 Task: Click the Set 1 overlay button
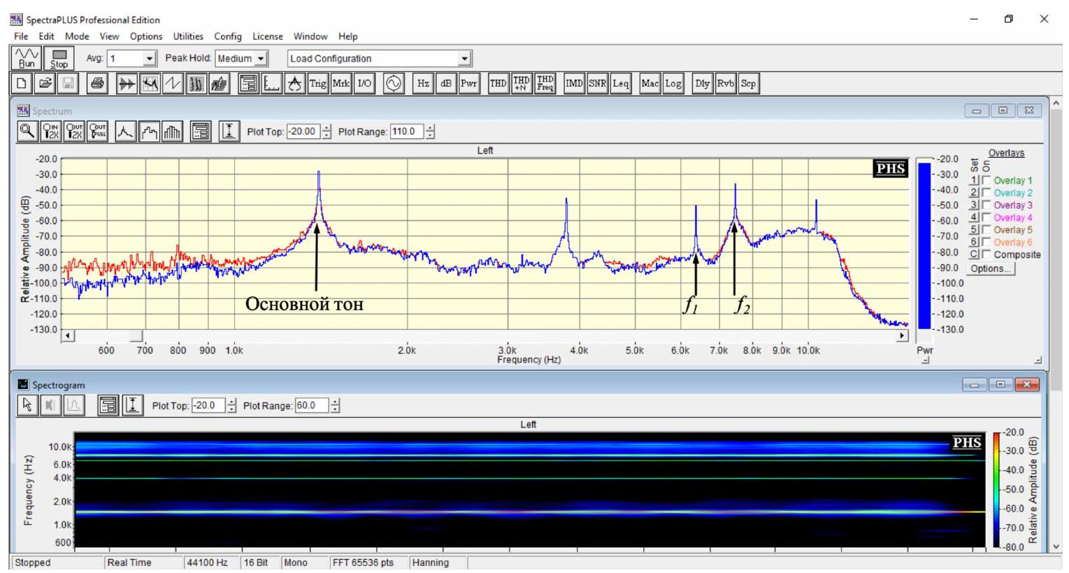pyautogui.click(x=974, y=180)
